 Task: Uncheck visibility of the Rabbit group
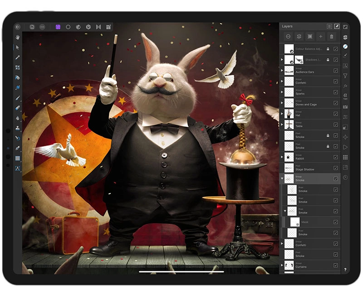tap(336, 157)
